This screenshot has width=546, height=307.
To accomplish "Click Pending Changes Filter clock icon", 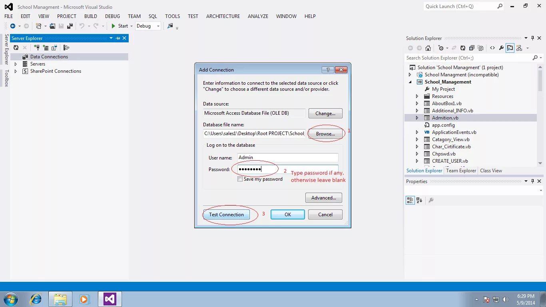I will pyautogui.click(x=441, y=48).
